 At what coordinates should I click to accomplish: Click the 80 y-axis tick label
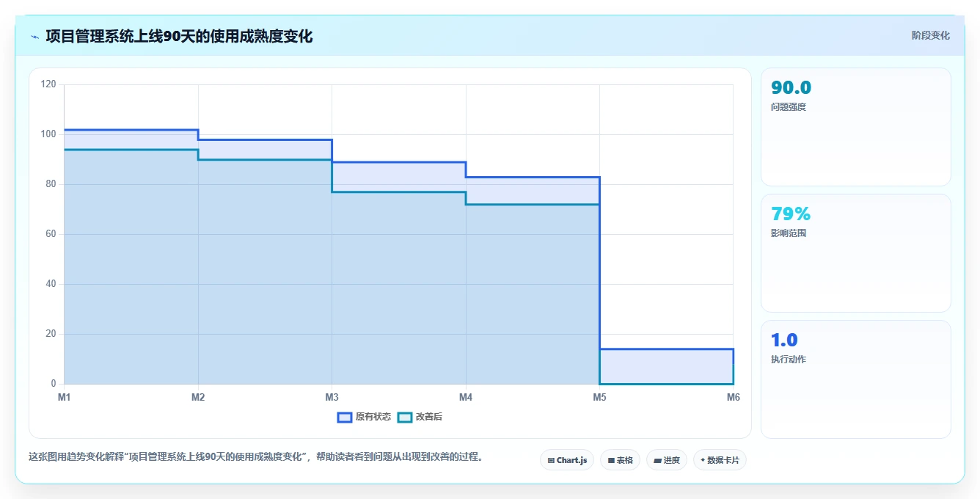(x=51, y=184)
